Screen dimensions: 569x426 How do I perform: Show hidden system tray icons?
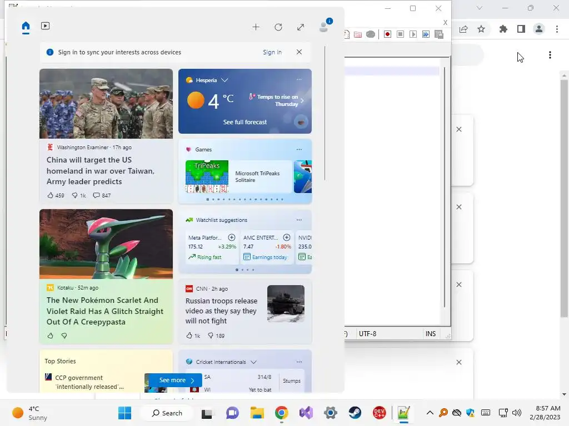pyautogui.click(x=430, y=413)
